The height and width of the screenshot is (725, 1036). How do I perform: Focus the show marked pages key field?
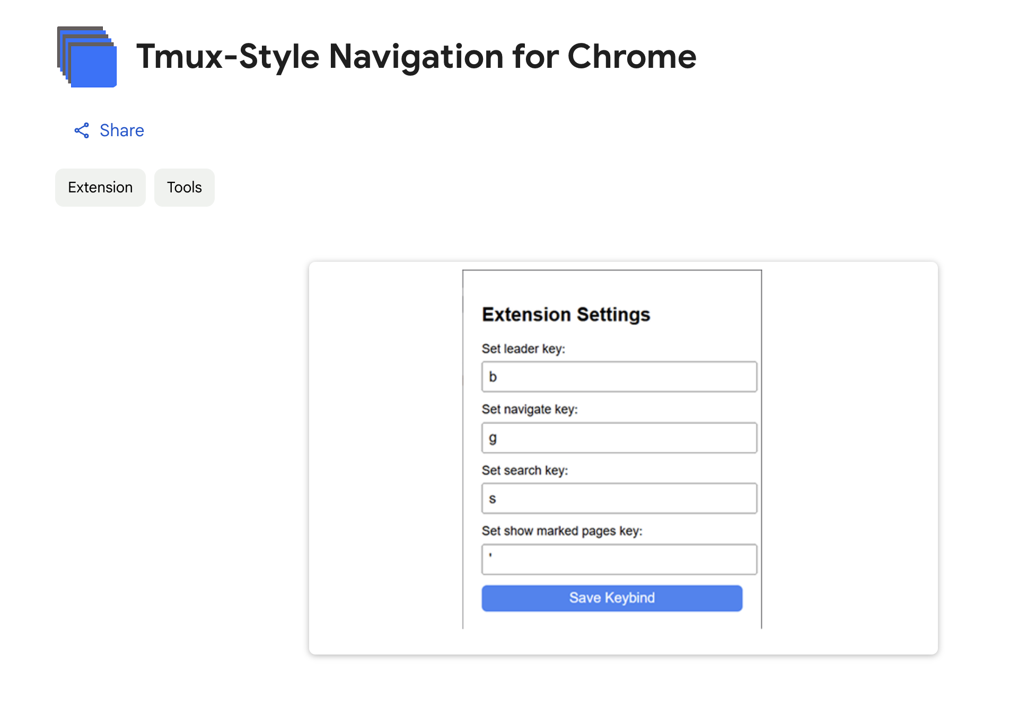(619, 559)
